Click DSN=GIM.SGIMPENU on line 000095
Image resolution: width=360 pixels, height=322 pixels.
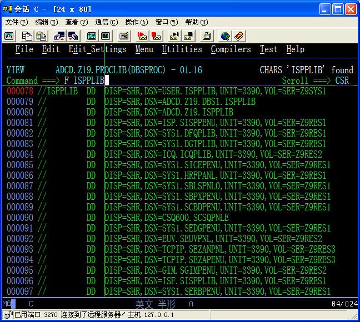[x=180, y=270]
